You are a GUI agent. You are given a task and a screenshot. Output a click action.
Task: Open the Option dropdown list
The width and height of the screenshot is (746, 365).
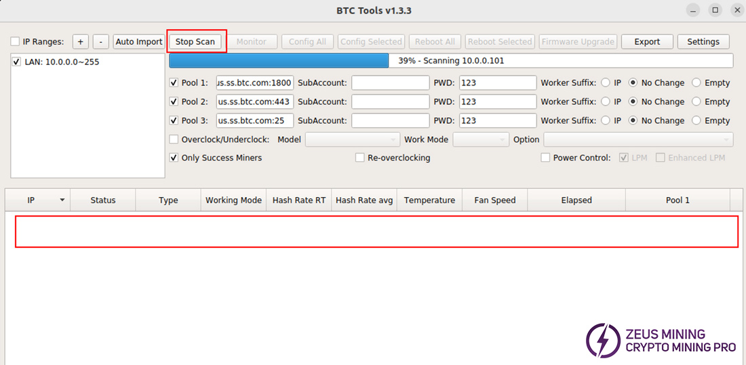point(638,139)
